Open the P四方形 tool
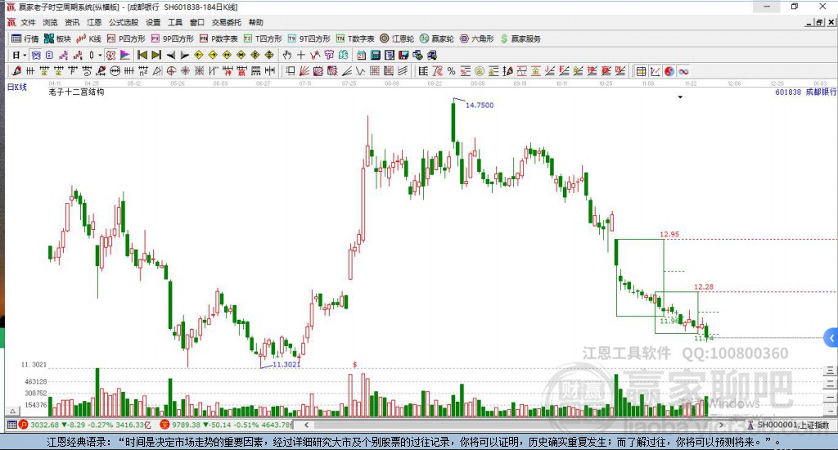The width and height of the screenshot is (838, 450). click(x=126, y=38)
